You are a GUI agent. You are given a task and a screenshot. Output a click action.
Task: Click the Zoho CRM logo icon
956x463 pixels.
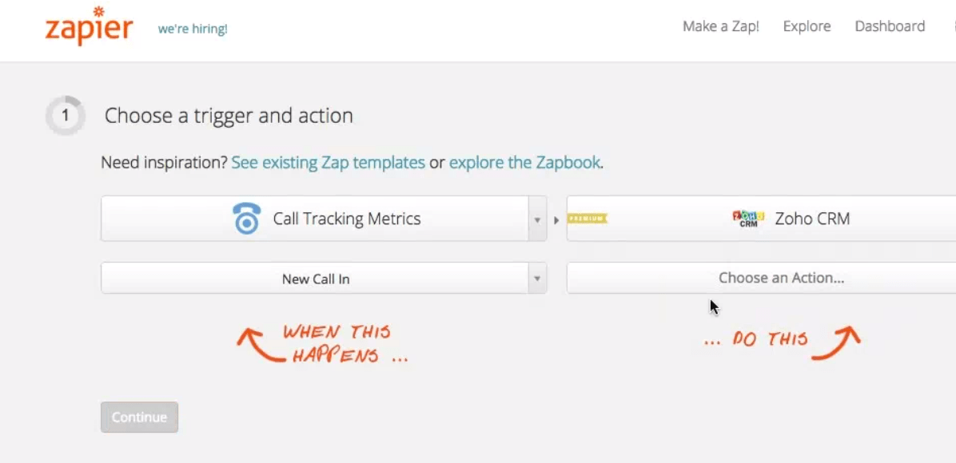[748, 219]
